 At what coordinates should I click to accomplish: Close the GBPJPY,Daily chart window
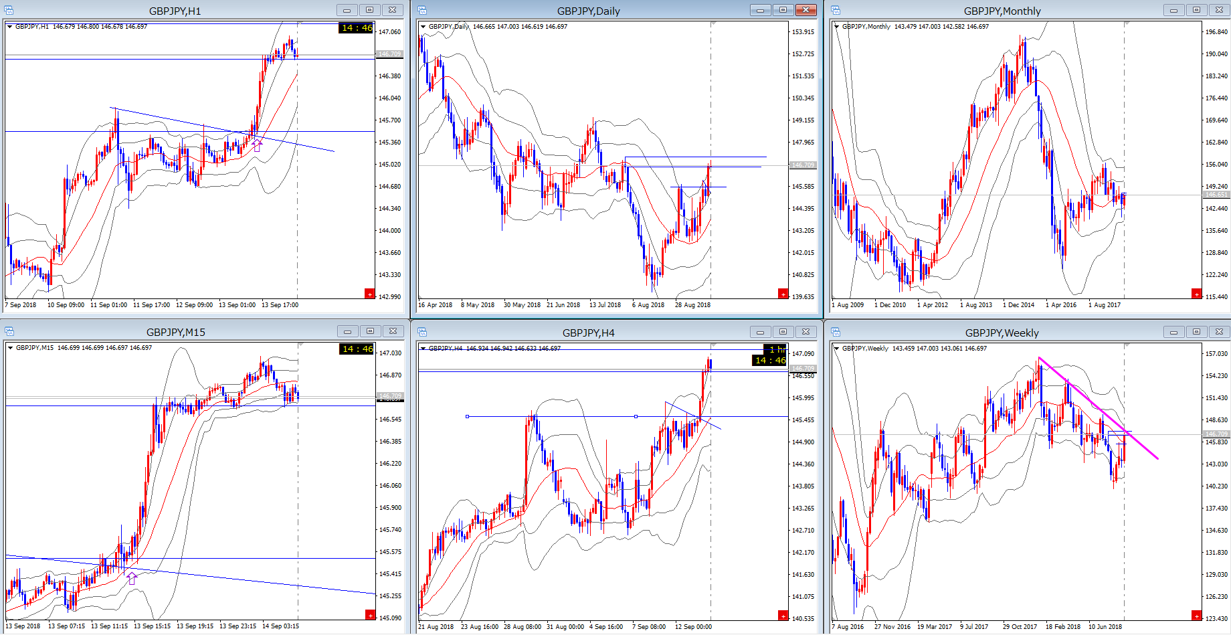click(806, 10)
